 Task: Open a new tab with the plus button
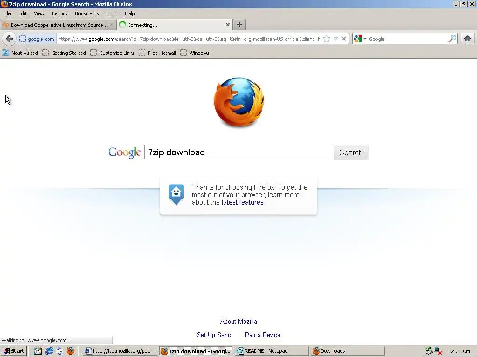coord(239,25)
